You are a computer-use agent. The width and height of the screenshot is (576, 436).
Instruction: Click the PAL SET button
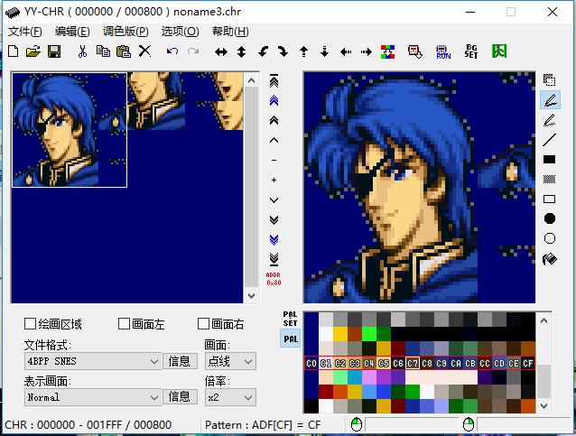(290, 319)
